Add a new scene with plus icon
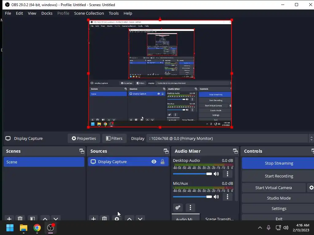The image size is (314, 235). pyautogui.click(x=9, y=218)
